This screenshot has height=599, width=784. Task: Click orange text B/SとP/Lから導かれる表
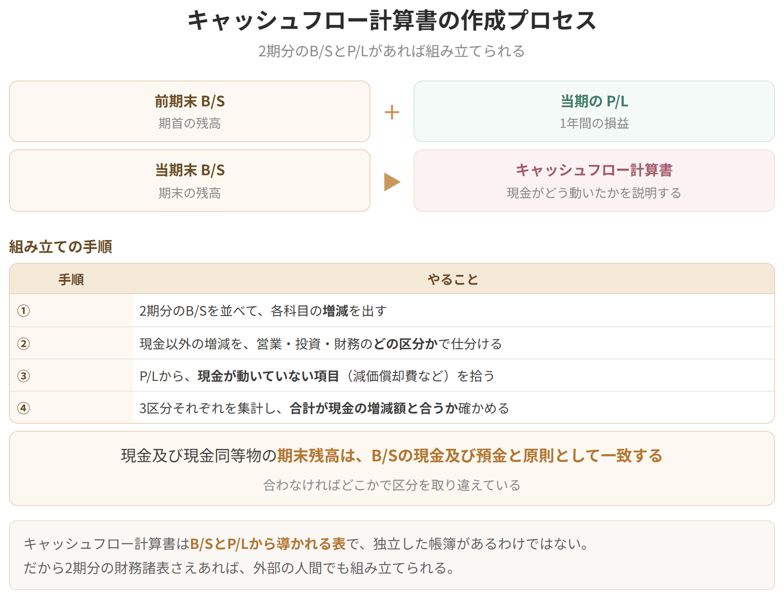click(268, 544)
